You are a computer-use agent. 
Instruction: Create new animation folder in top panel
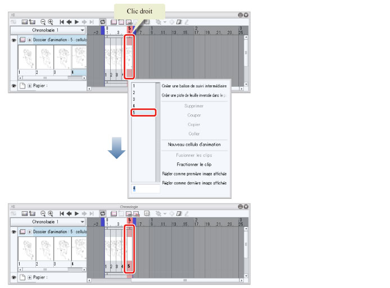point(114,22)
